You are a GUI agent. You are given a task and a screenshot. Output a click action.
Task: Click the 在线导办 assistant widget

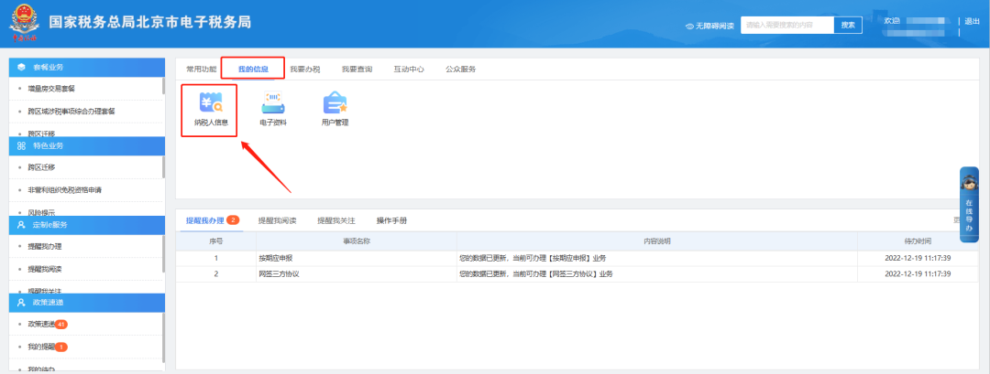click(969, 204)
